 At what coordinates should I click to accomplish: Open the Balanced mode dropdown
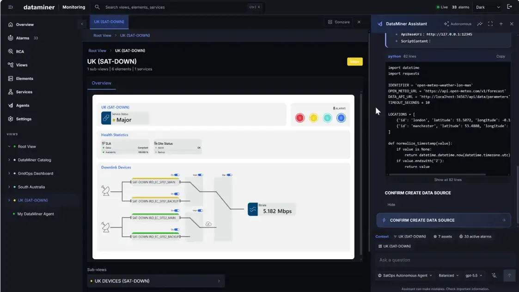(448, 275)
